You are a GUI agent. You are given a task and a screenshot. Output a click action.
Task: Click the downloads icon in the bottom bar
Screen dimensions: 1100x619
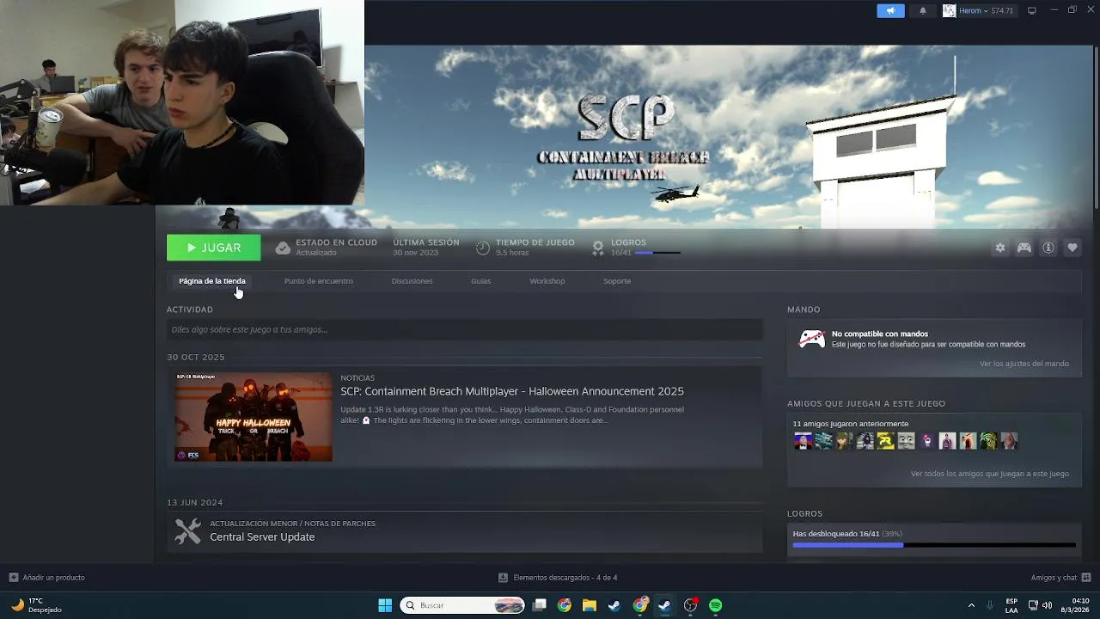tap(503, 578)
